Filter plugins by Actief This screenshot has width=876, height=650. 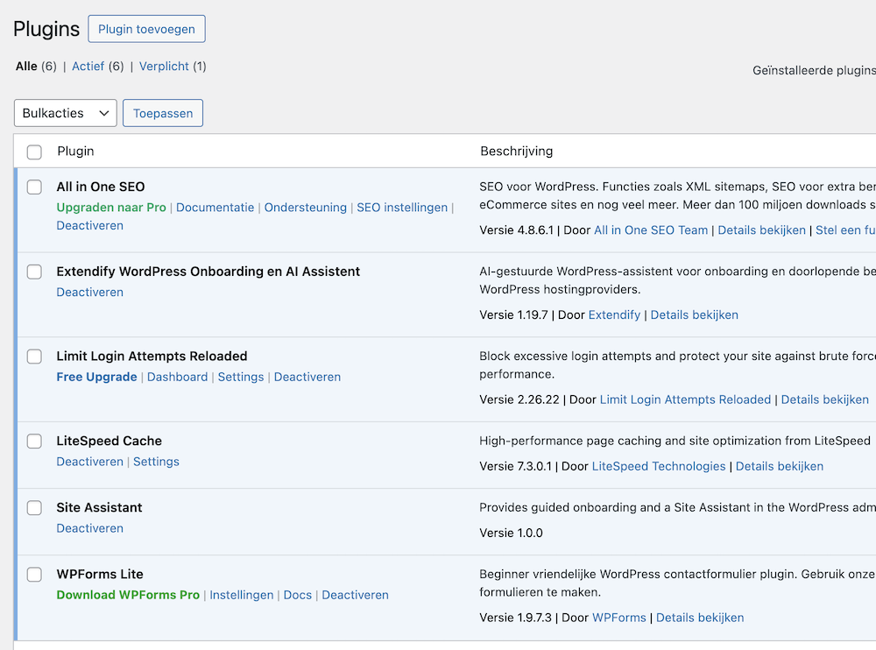pyautogui.click(x=88, y=67)
